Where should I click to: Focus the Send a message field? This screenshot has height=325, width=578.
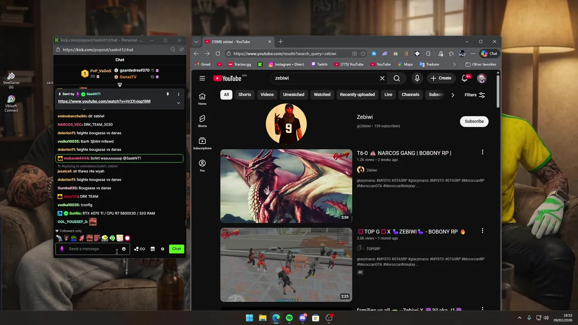(93, 249)
